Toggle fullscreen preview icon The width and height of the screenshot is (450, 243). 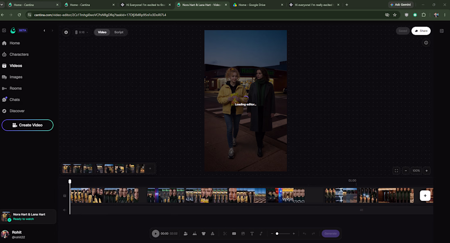coord(396,170)
